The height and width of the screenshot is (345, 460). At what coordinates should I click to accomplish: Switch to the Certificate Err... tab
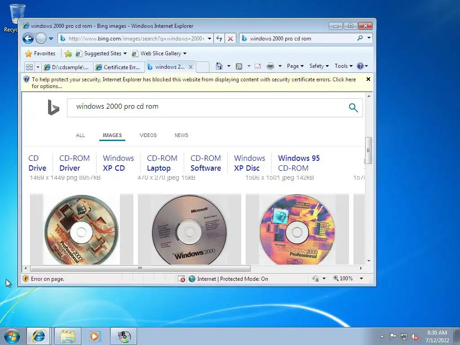(x=119, y=67)
